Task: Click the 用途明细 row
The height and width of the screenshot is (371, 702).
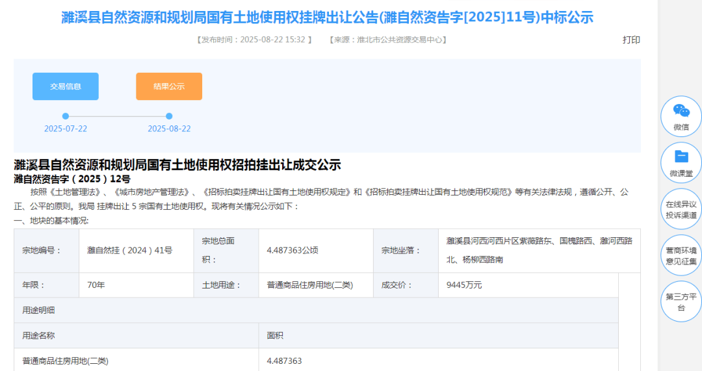Action: tap(316, 310)
